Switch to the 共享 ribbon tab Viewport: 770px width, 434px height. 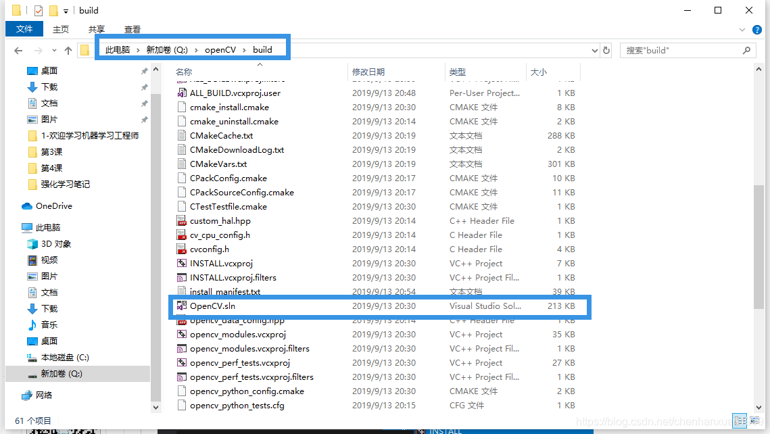(97, 30)
